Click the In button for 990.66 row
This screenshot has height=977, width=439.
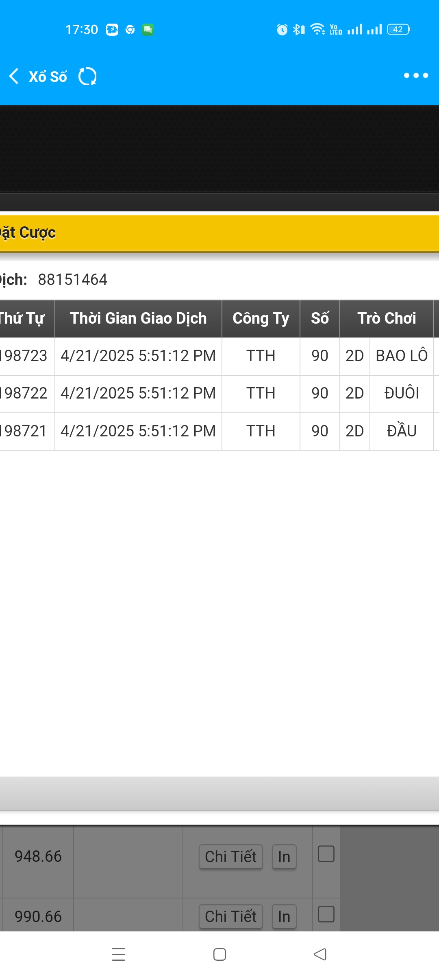pos(284,916)
